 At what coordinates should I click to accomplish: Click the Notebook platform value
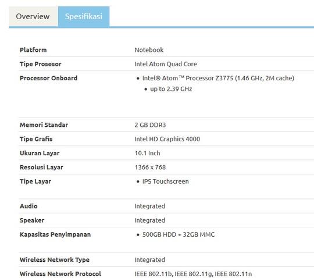[149, 50]
